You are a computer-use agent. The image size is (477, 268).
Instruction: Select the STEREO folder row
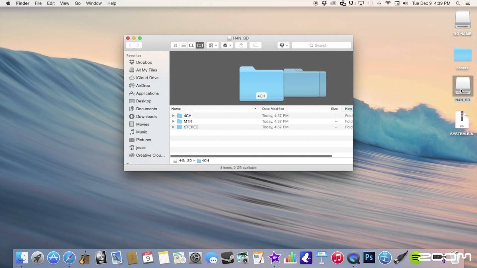click(x=261, y=127)
